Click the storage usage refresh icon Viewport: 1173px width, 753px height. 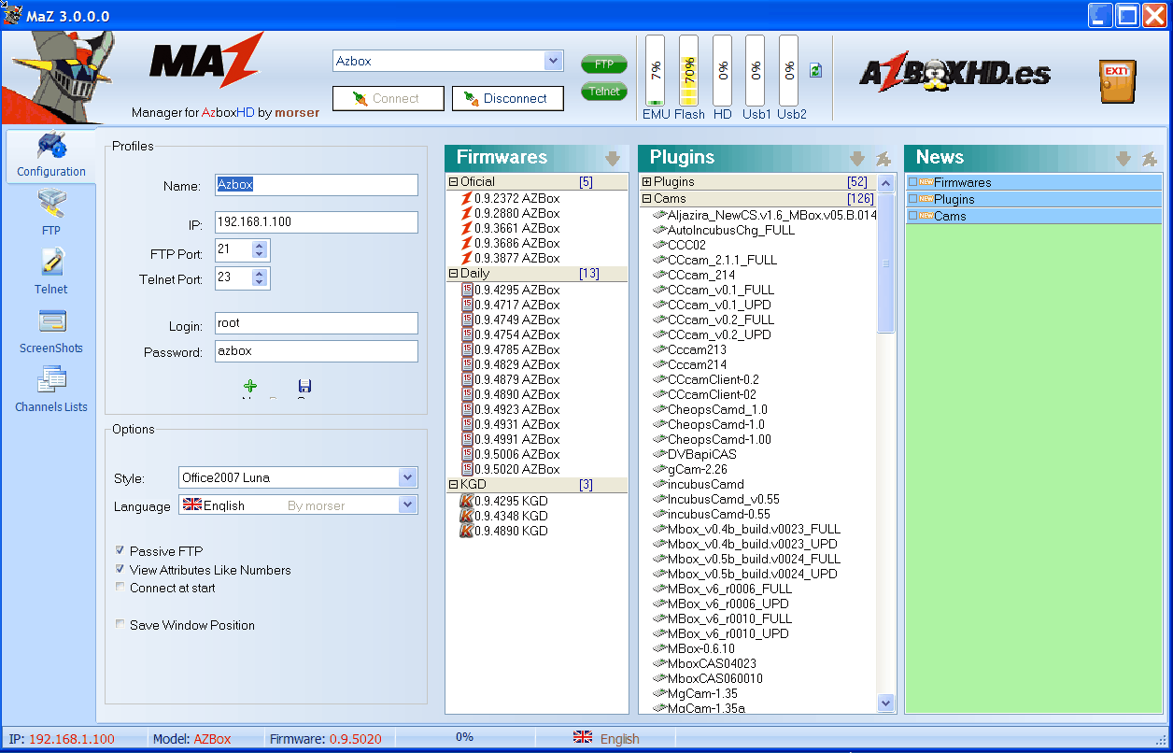pos(815,70)
